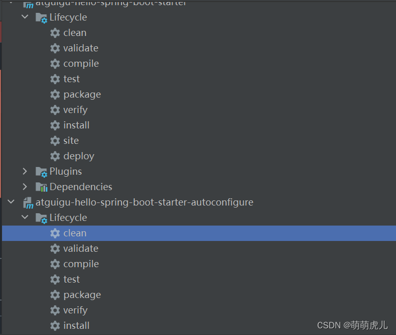
Task: Click the first Lifecycle folder icon
Action: coord(41,17)
